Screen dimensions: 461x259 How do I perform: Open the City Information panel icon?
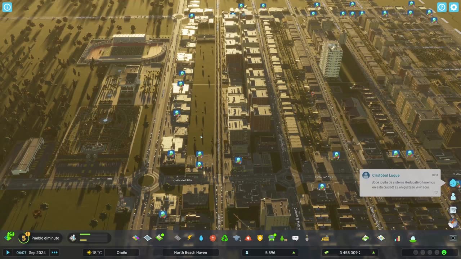[413, 238]
